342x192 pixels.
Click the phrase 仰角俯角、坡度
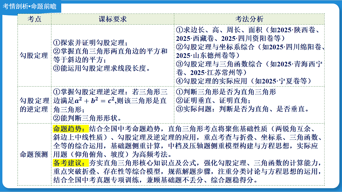pyautogui.click(x=99, y=155)
